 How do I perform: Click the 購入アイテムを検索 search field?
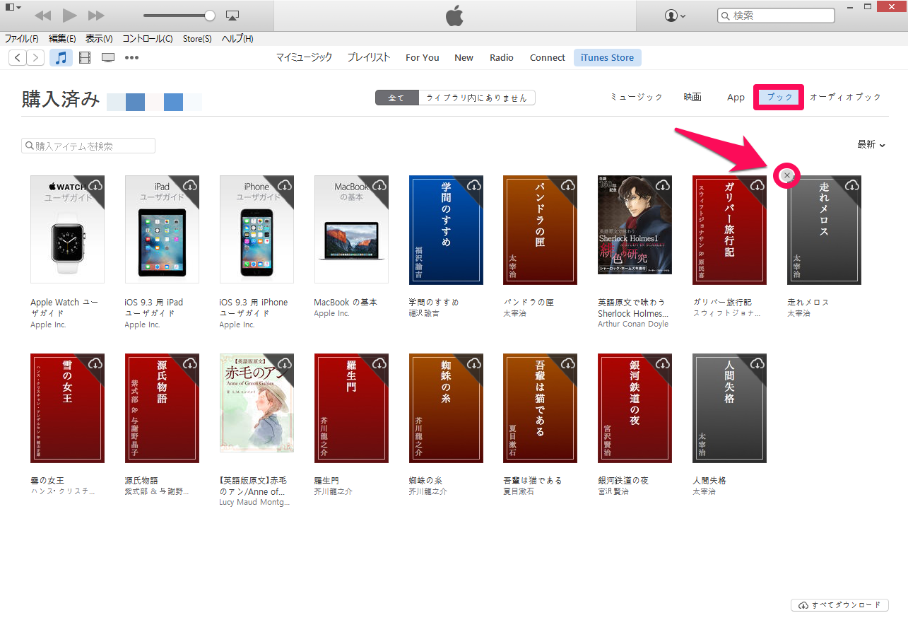[88, 146]
